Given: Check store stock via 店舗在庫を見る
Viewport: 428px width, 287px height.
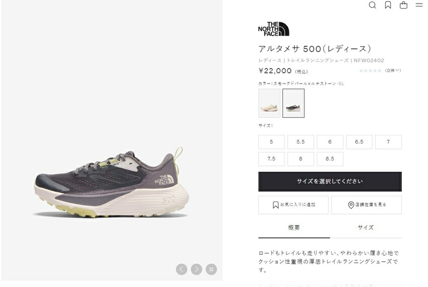Looking at the screenshot, I should [x=367, y=205].
